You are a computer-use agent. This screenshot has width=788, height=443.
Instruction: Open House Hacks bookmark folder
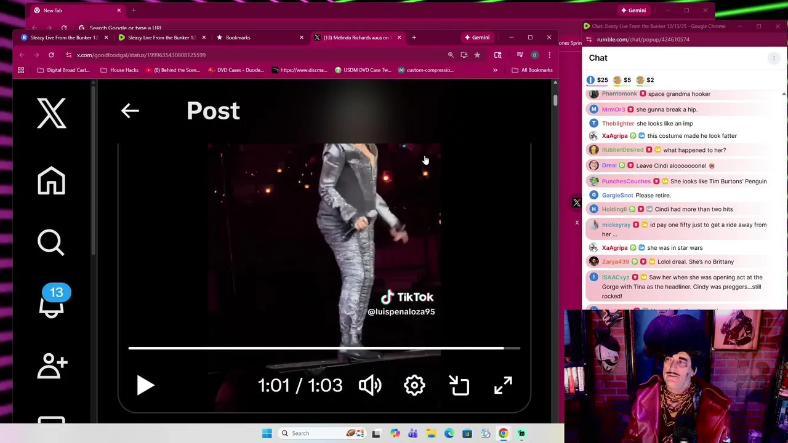119,70
